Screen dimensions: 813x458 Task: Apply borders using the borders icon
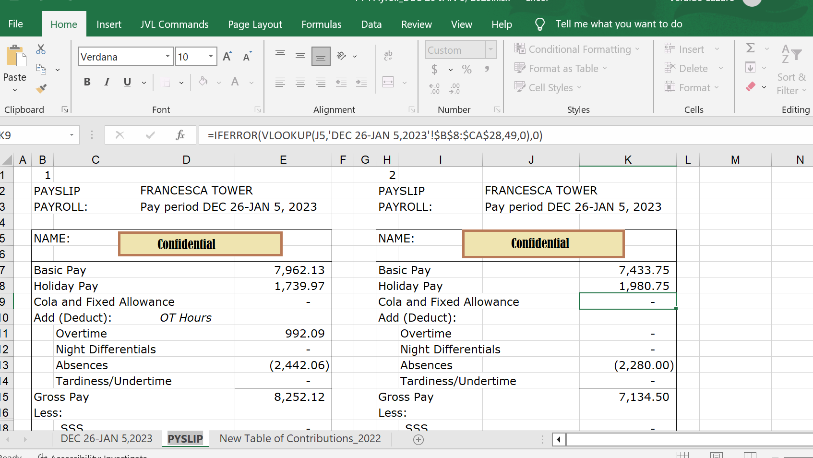pos(165,82)
